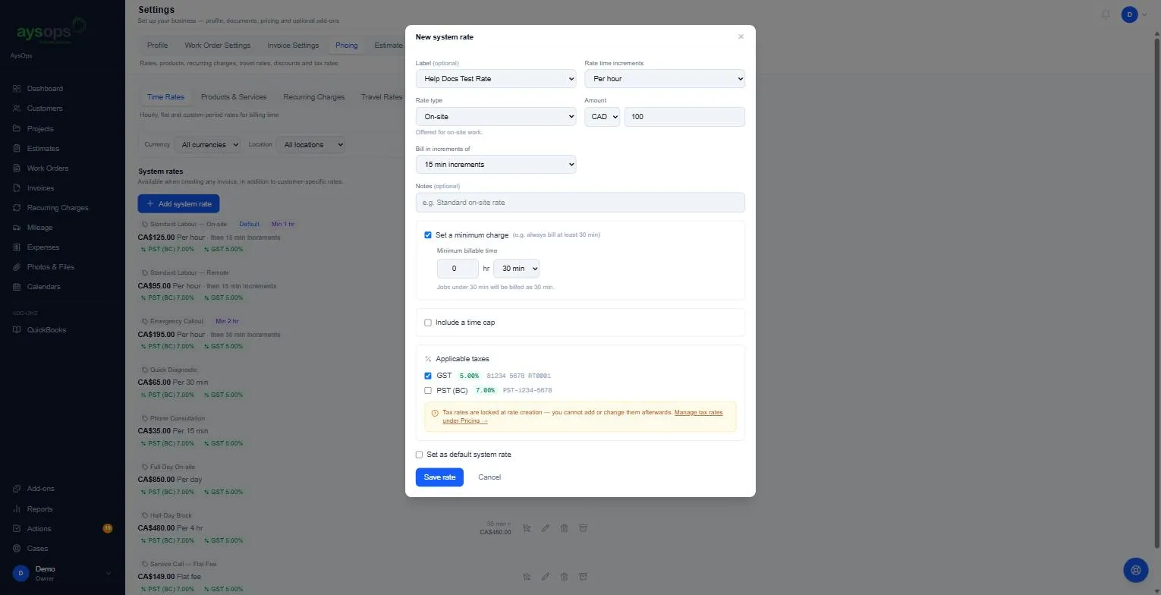Uncheck Set a minimum charge
Image resolution: width=1161 pixels, height=595 pixels.
tap(428, 235)
